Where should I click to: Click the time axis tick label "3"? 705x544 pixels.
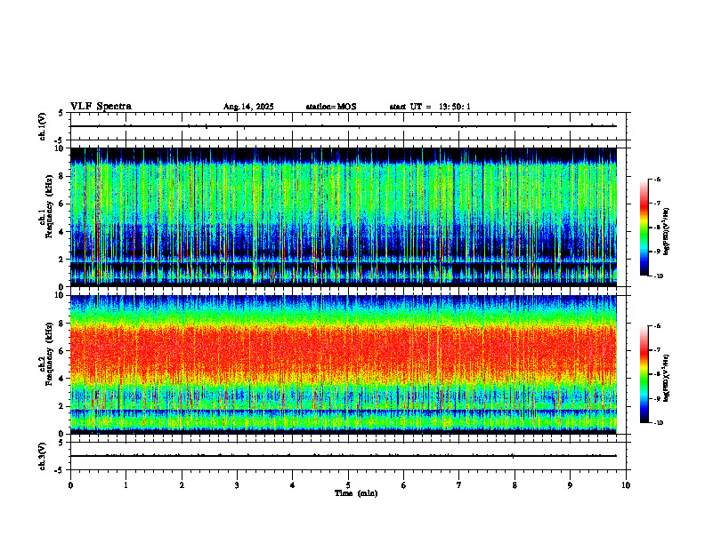click(237, 485)
